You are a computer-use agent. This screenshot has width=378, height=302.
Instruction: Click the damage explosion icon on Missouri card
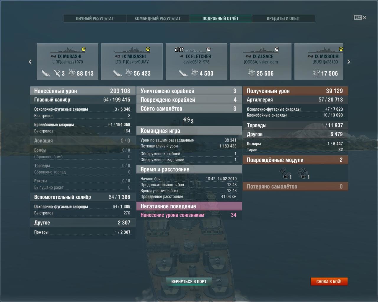pyautogui.click(x=316, y=73)
